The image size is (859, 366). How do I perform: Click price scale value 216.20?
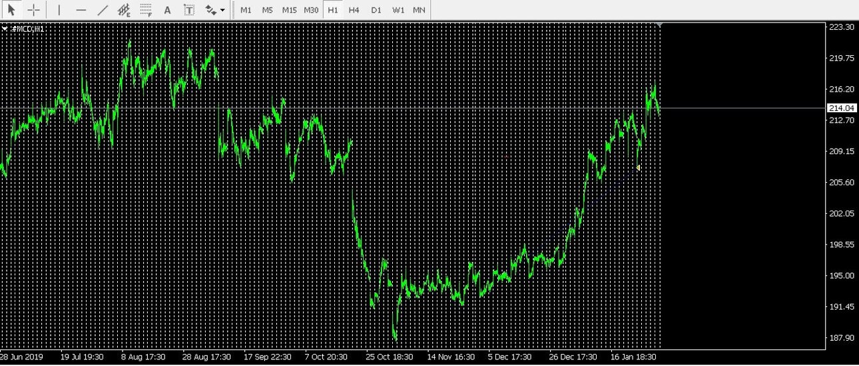[842, 89]
